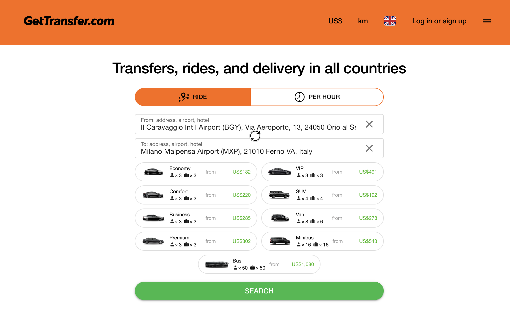Clear the From address field
The height and width of the screenshot is (312, 510).
point(369,124)
